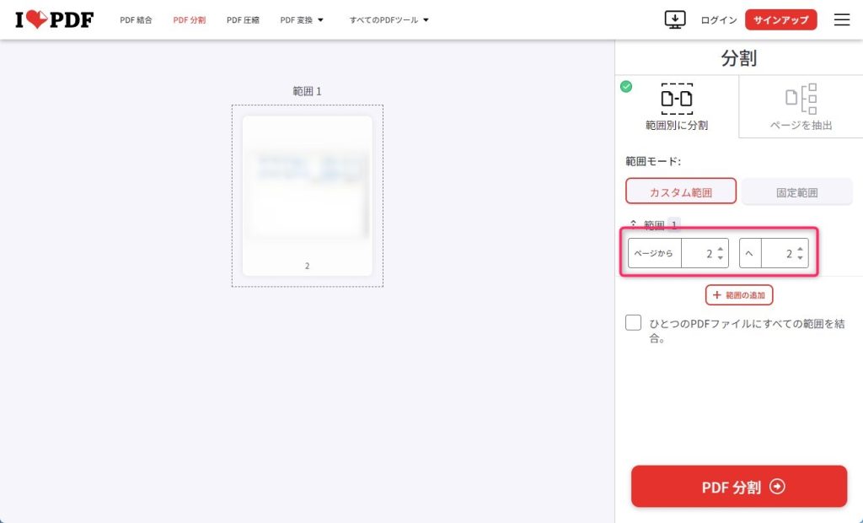Select the ページを抽出 extract pages icon

click(801, 99)
